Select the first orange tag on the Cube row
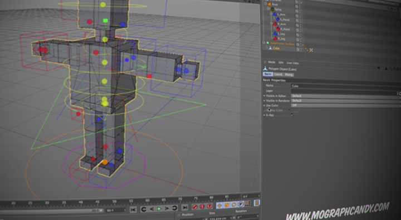This screenshot has width=401, height=220. 307,50
